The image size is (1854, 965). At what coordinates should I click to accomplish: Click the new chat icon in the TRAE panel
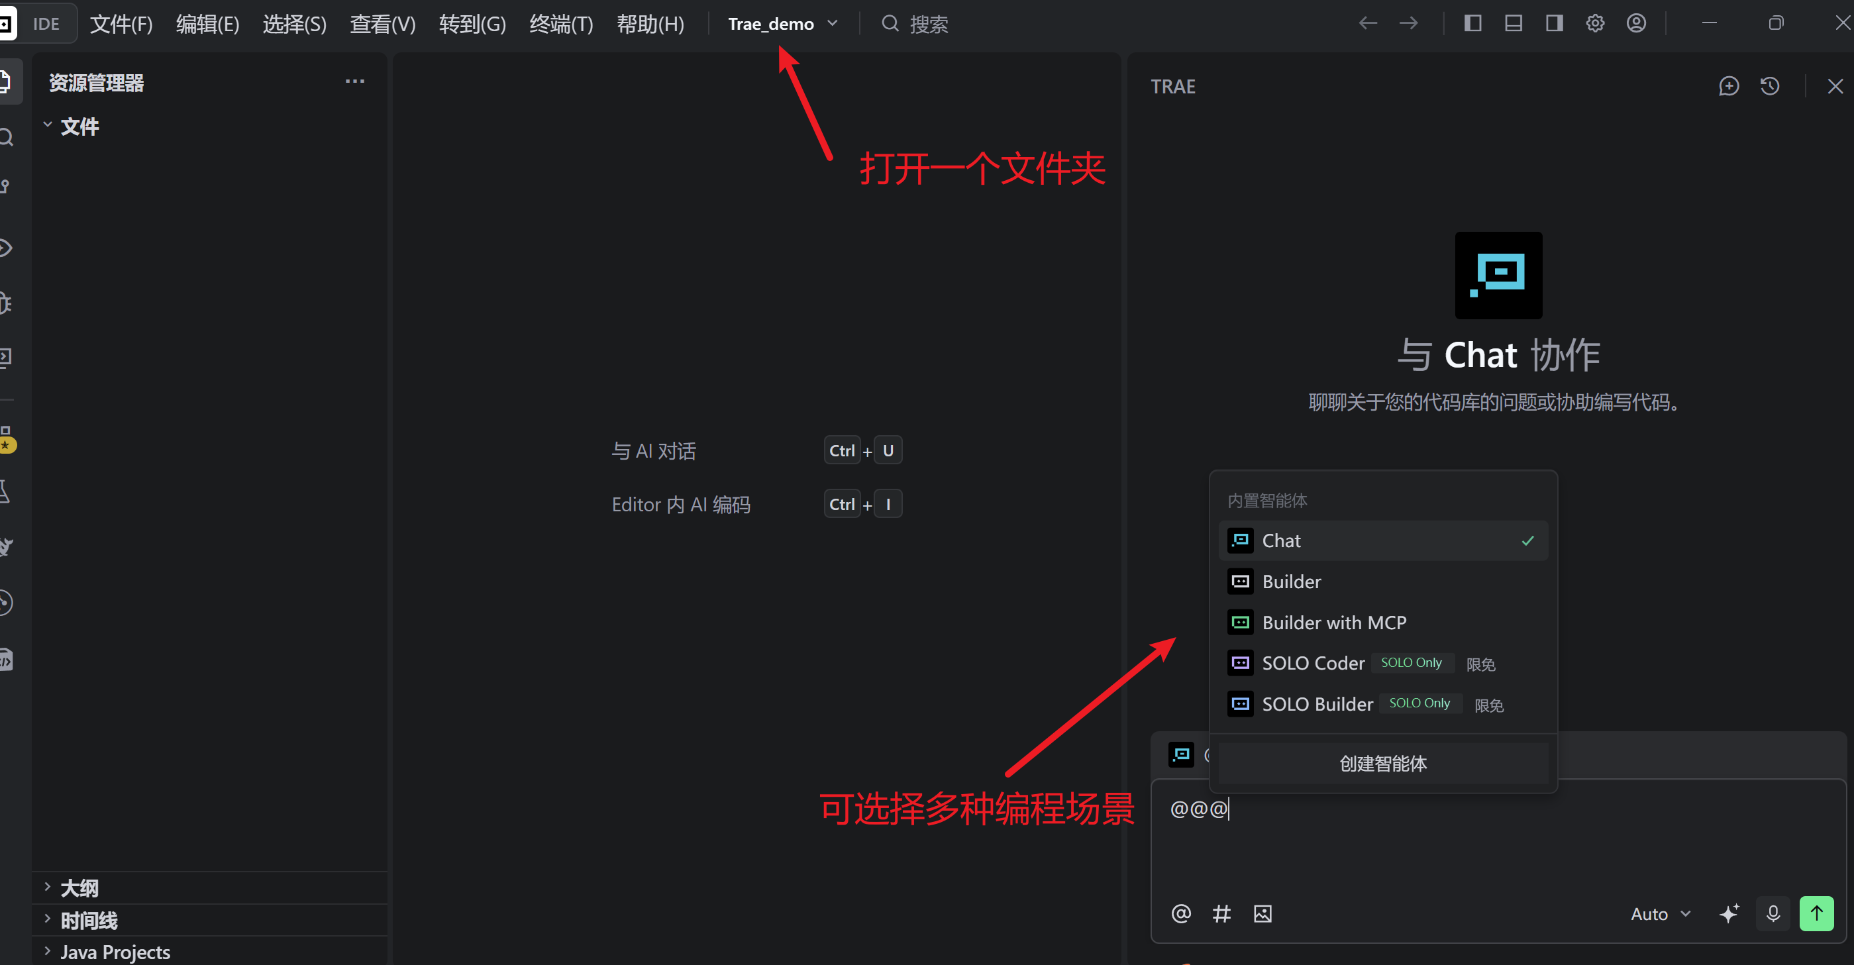[x=1728, y=86]
